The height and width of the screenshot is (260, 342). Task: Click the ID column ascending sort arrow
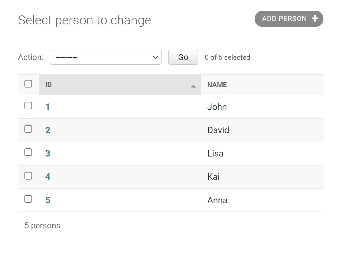193,86
